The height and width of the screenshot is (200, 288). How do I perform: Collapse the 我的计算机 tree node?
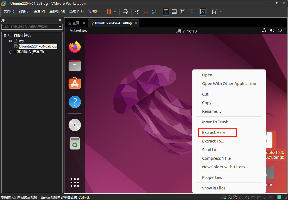tap(5, 35)
